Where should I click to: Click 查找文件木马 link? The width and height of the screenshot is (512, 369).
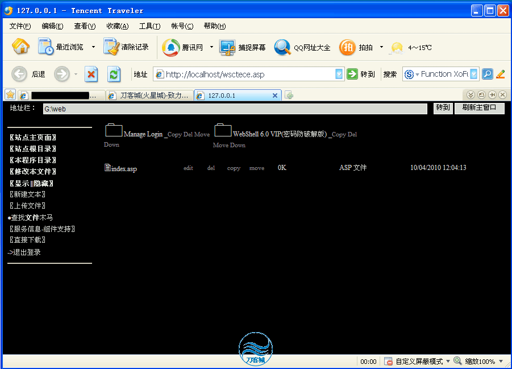coord(30,217)
